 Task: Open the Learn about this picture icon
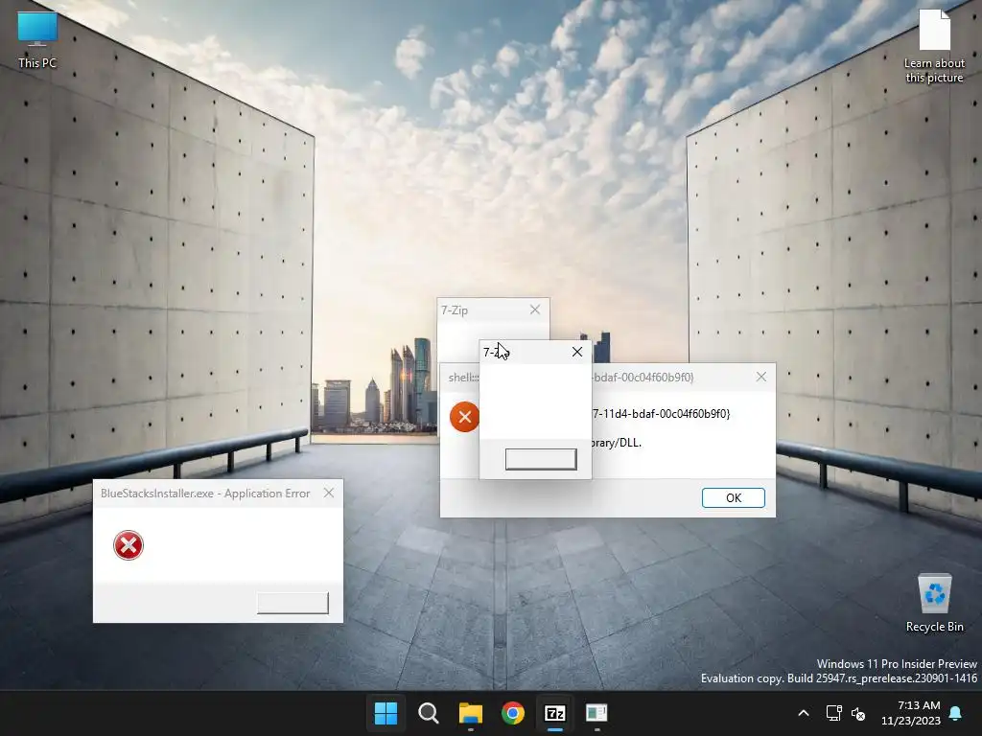click(x=934, y=46)
